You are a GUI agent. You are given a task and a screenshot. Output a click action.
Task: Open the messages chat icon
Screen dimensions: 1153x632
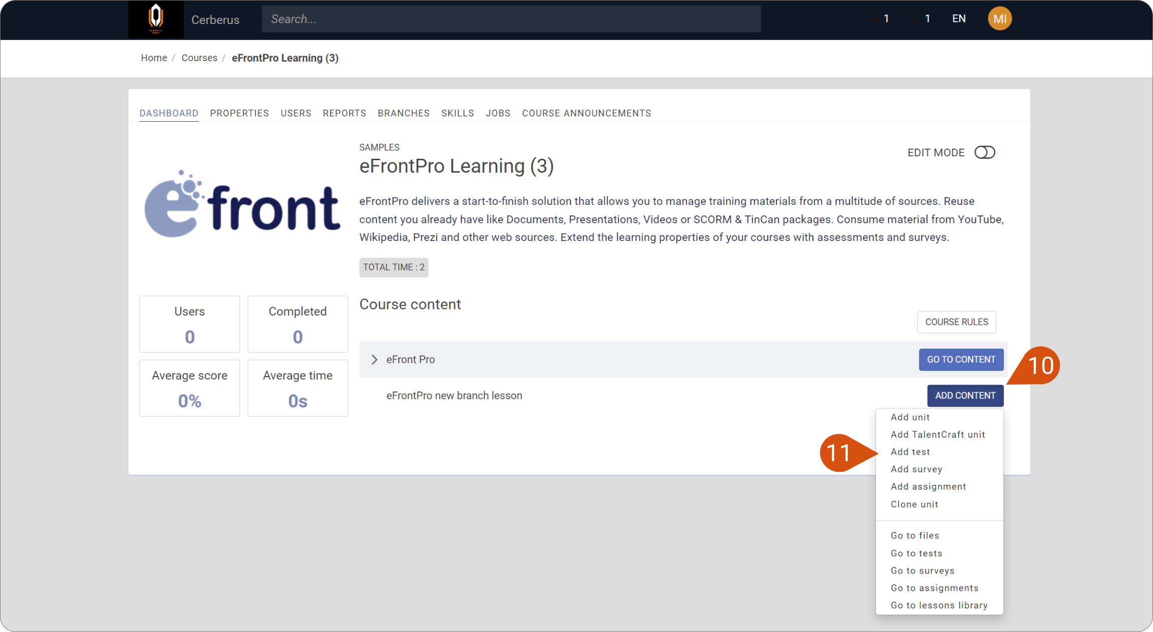[x=874, y=19]
